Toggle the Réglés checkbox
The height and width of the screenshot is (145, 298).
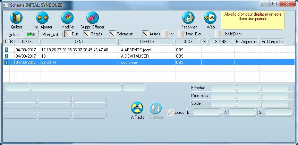[86, 34]
